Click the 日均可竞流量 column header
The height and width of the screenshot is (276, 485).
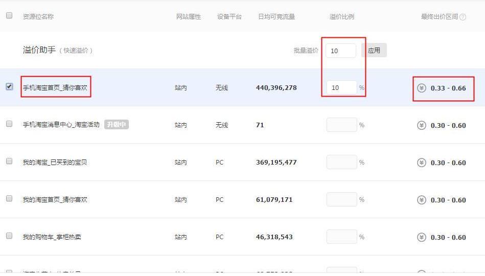point(276,17)
